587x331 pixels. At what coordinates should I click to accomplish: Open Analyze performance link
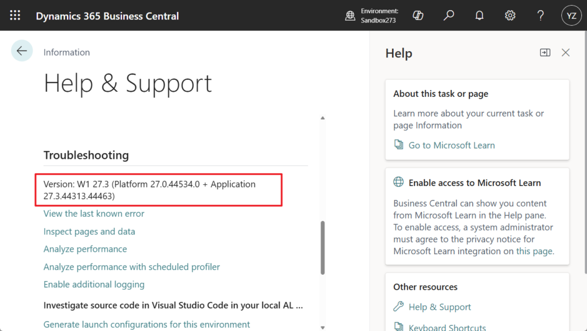click(85, 249)
